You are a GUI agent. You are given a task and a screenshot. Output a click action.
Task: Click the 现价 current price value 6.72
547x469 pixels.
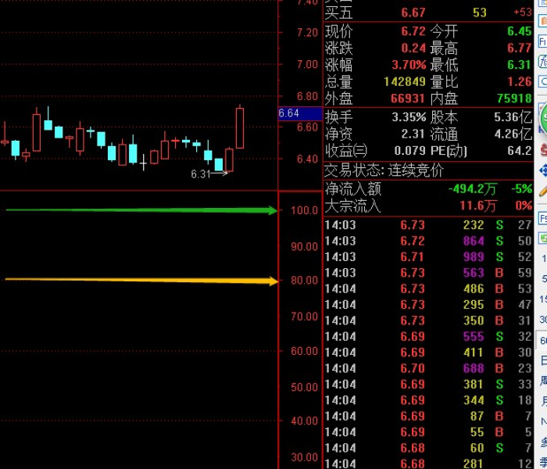(413, 31)
